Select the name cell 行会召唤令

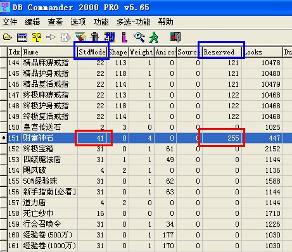pyautogui.click(x=49, y=224)
